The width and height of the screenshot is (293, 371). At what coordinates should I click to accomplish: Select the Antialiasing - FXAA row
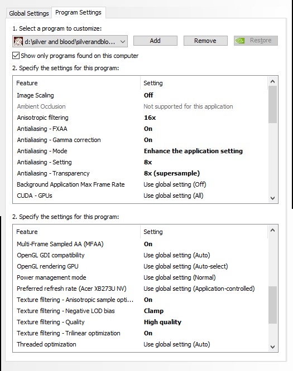pyautogui.click(x=141, y=129)
